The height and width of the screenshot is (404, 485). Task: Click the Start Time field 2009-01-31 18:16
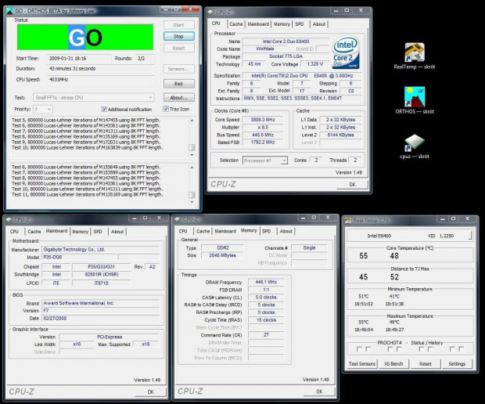coord(79,58)
